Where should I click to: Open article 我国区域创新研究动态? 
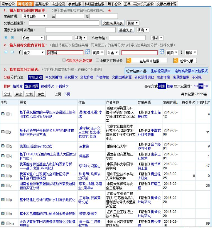(36, 146)
